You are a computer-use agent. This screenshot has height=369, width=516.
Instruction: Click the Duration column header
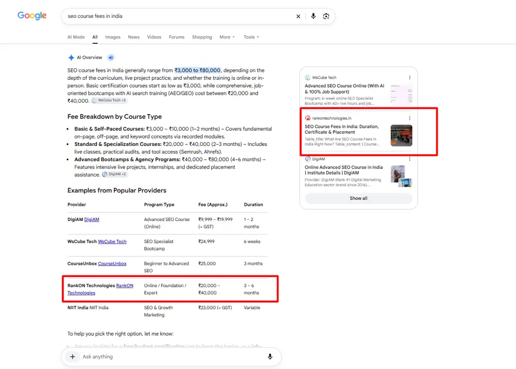[254, 205]
